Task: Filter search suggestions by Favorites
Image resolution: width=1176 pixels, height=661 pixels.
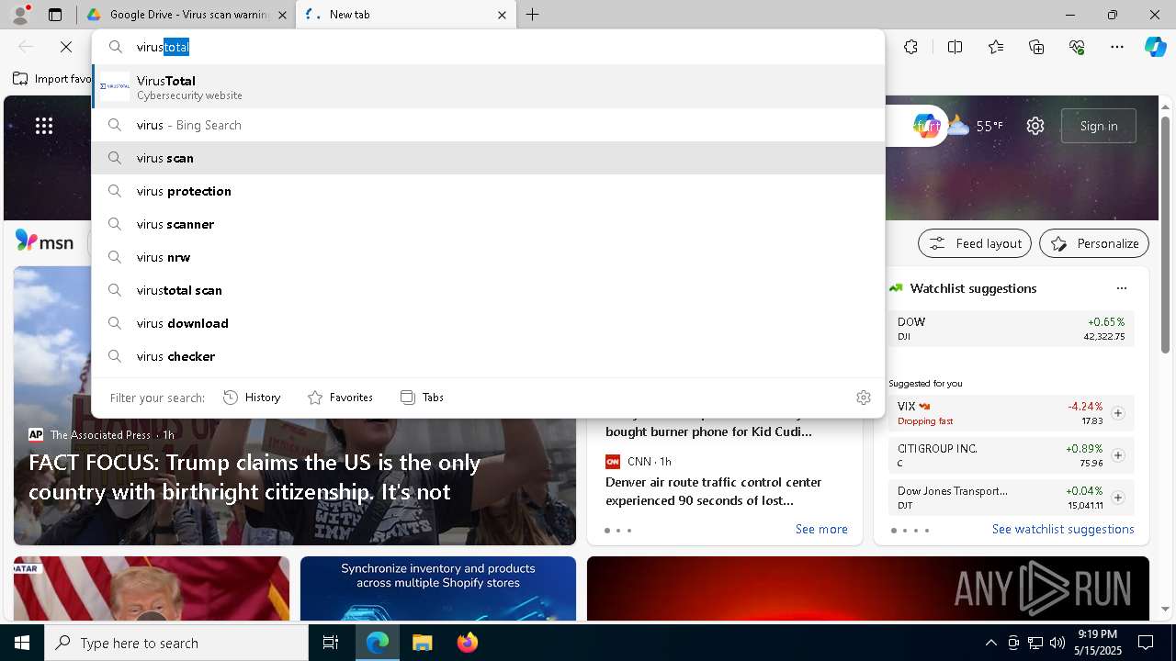Action: pyautogui.click(x=340, y=398)
